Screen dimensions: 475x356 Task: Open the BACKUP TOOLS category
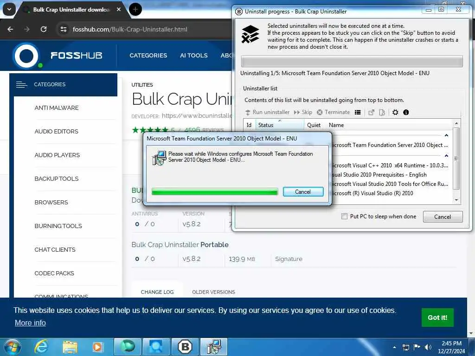(x=57, y=178)
